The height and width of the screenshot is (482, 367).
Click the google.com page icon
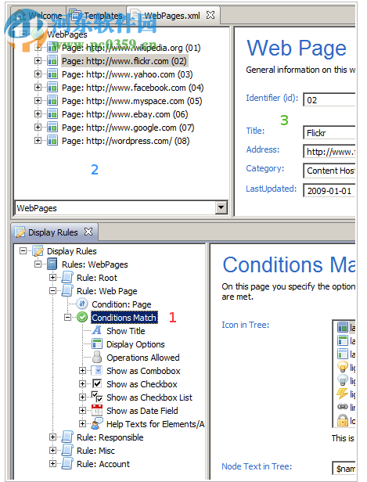52,128
